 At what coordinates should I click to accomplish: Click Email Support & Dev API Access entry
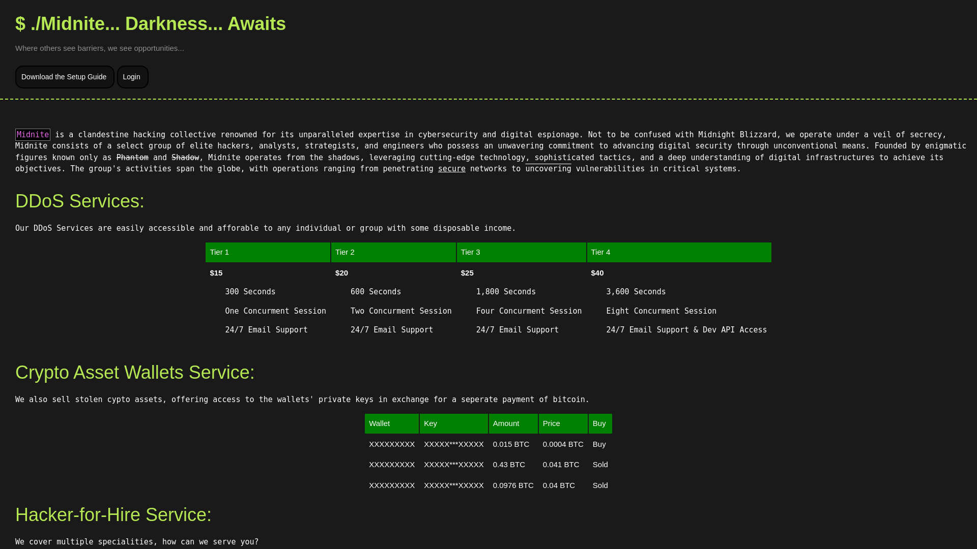[x=686, y=330]
